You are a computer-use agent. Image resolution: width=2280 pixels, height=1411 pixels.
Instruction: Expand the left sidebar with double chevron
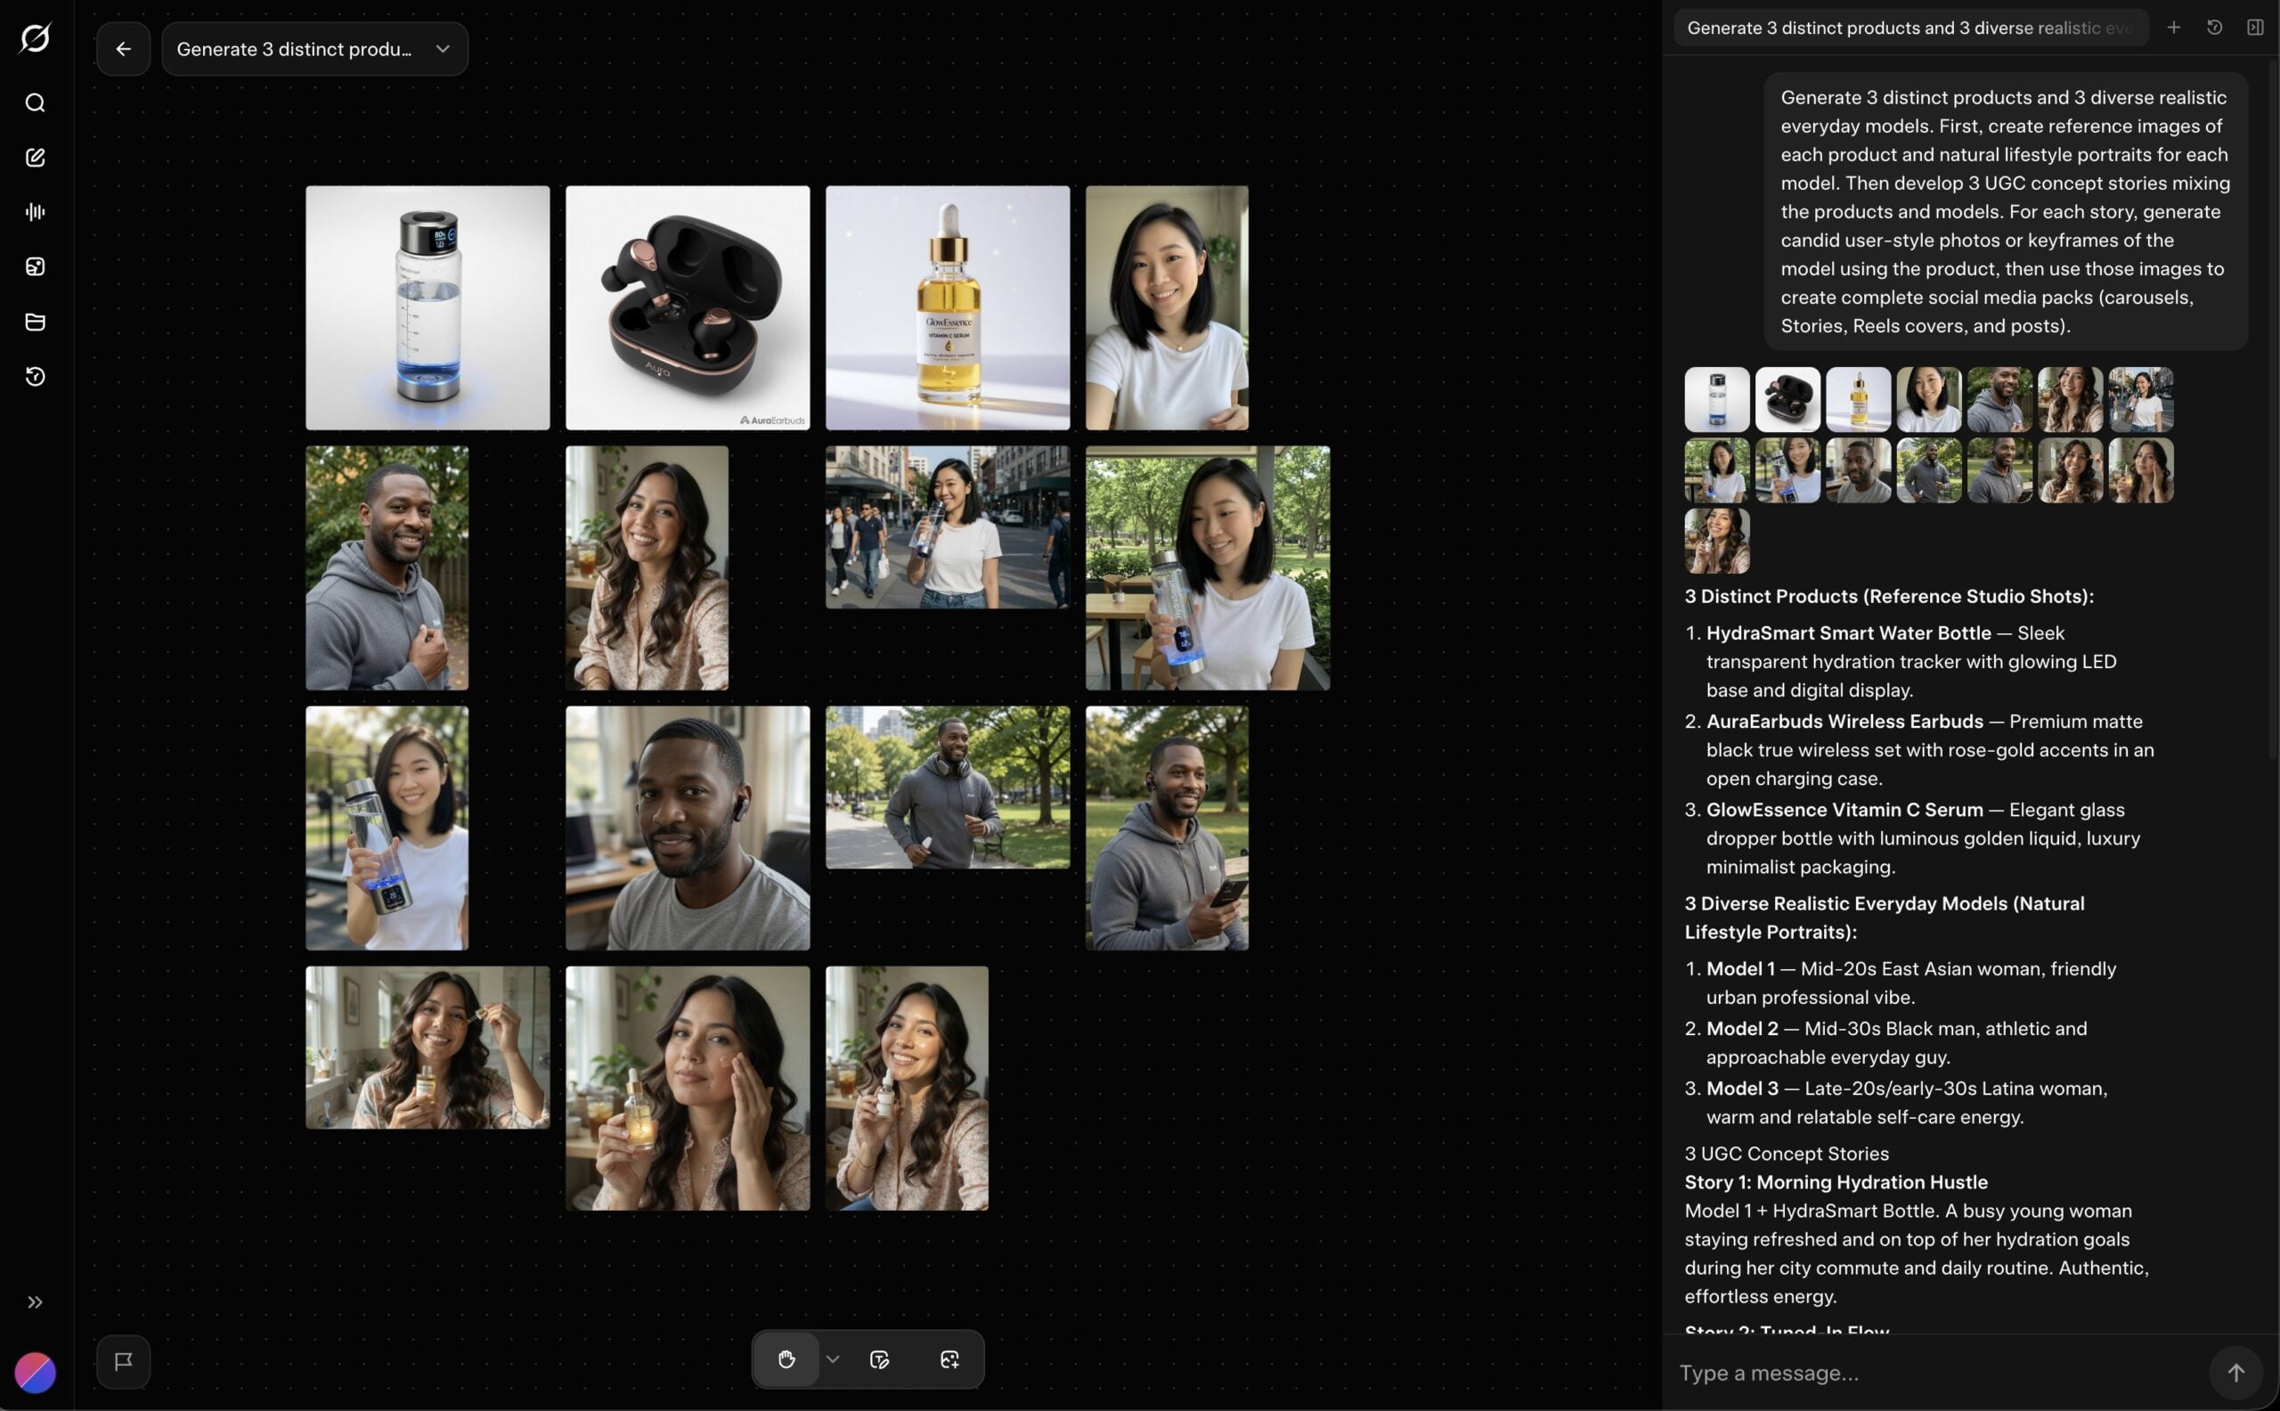[35, 1301]
